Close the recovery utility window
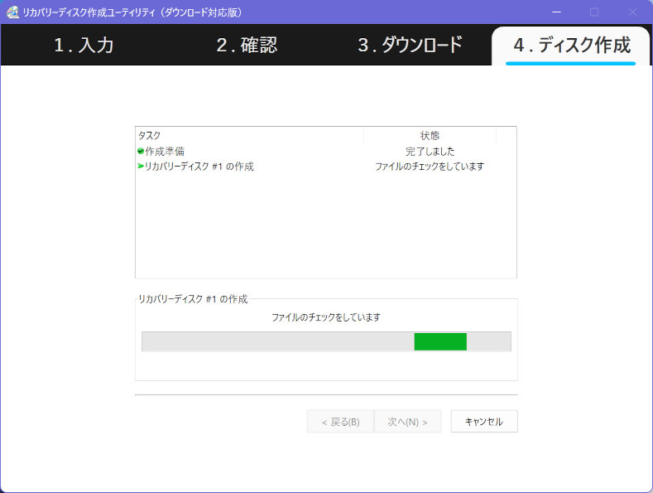653x493 pixels. pyautogui.click(x=632, y=12)
